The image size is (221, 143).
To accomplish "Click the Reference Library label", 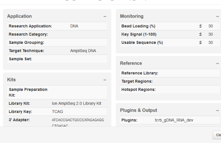I will coord(140,73).
